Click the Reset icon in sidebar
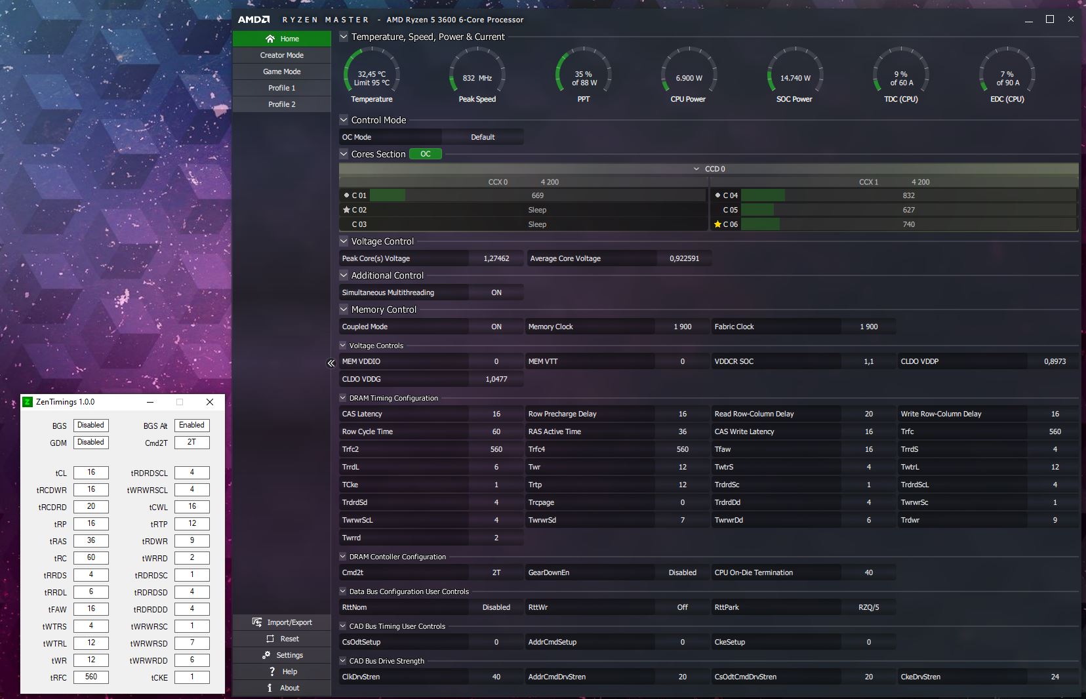This screenshot has width=1086, height=699. (270, 639)
